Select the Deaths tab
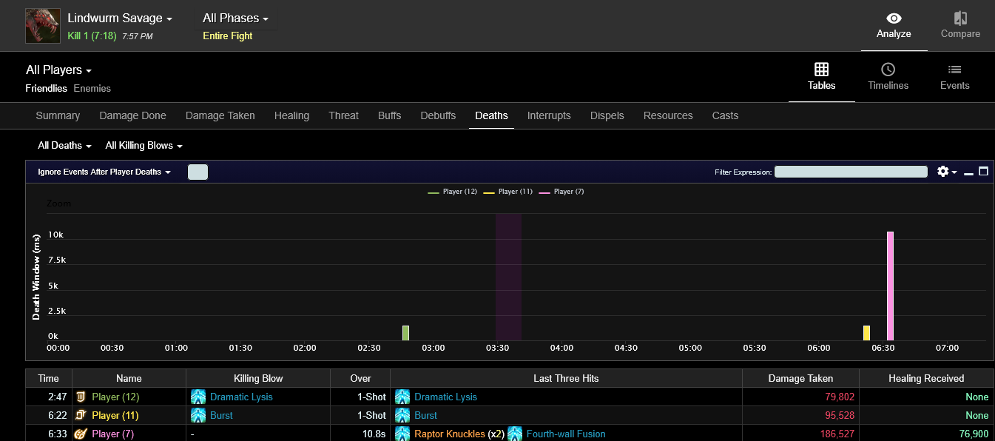995x441 pixels. coord(491,115)
